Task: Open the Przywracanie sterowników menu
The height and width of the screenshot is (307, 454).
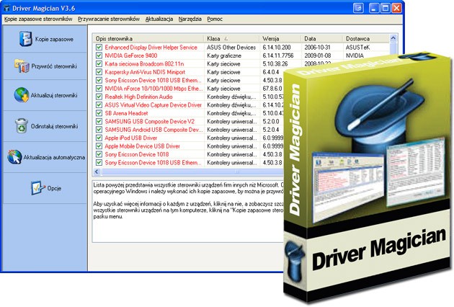Action: (109, 19)
